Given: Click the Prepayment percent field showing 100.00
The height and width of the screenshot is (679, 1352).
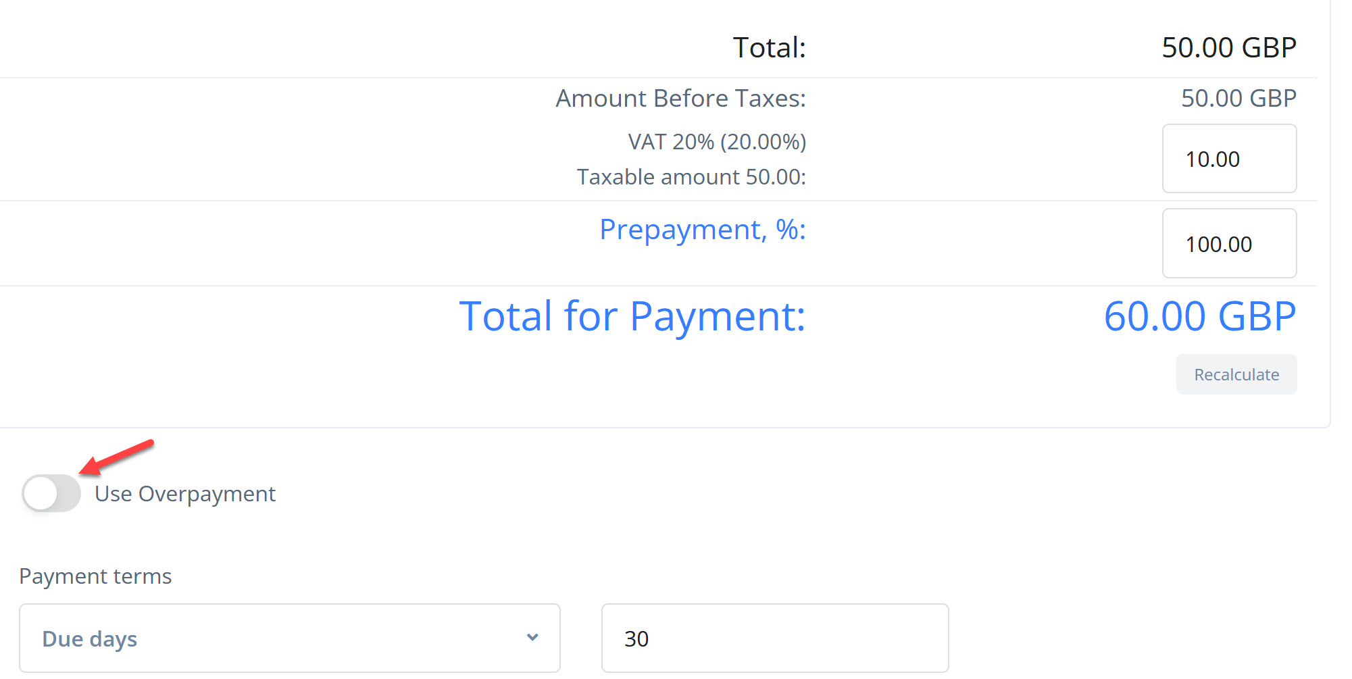Looking at the screenshot, I should coord(1228,243).
